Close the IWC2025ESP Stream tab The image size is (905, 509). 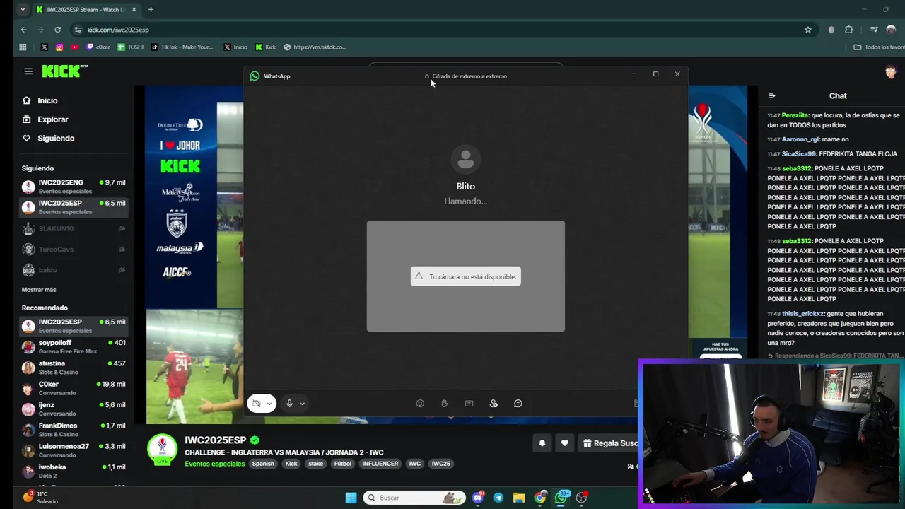click(134, 10)
